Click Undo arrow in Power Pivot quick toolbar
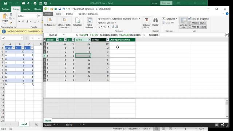This screenshot has height=131, width=233. (x=64, y=9)
